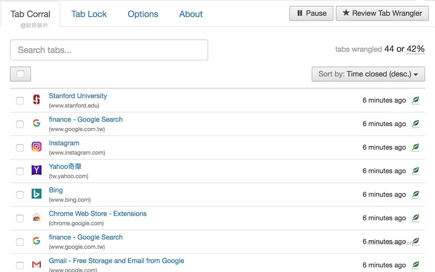Screen dimensions: 435x272
Task: Go to the About tab
Action: click(x=191, y=14)
